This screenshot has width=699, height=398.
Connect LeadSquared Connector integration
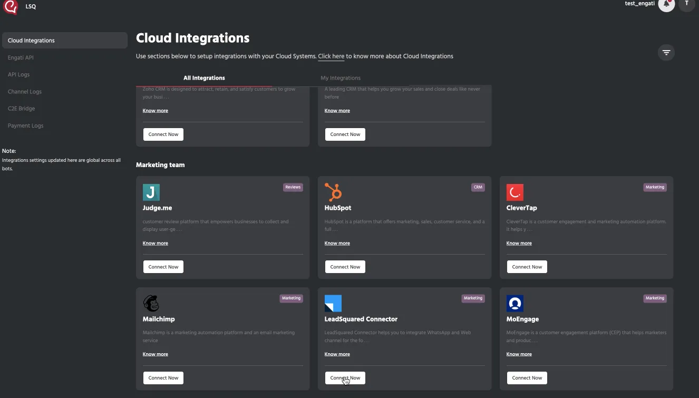click(345, 378)
